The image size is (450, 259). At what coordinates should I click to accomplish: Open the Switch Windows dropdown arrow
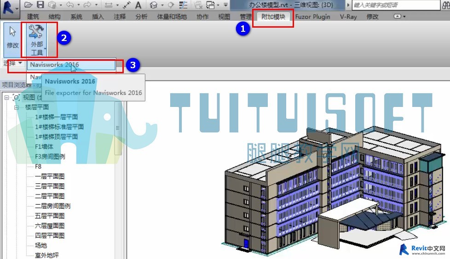click(x=218, y=5)
